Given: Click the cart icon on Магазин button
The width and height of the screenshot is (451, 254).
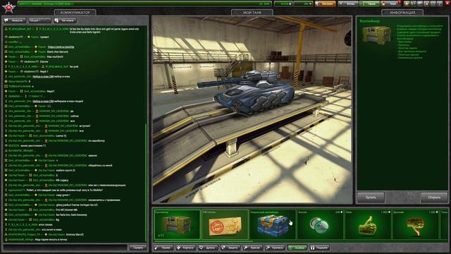Looking at the screenshot, I should click(319, 4).
